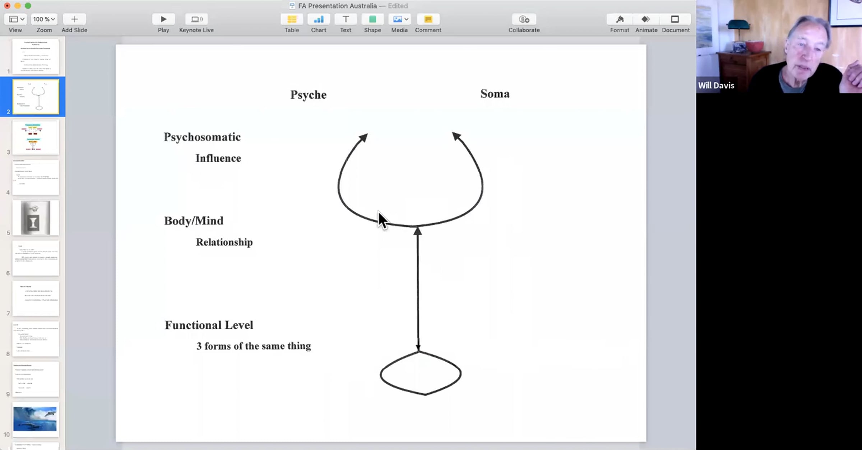Insert a Table from the toolbar
The height and width of the screenshot is (450, 862).
292,19
